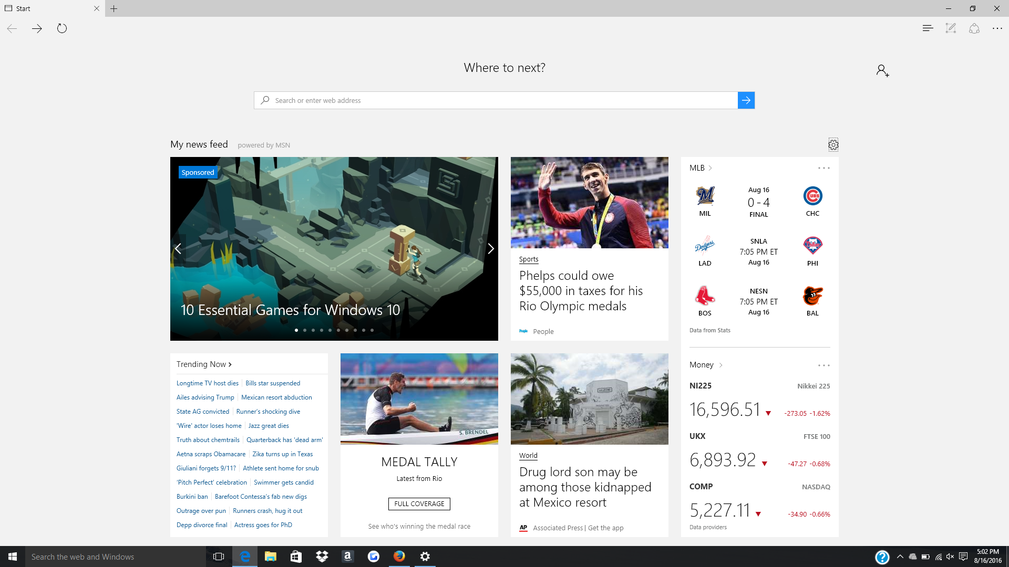Image resolution: width=1009 pixels, height=567 pixels.
Task: Refresh the page with reload icon
Action: coord(62,29)
